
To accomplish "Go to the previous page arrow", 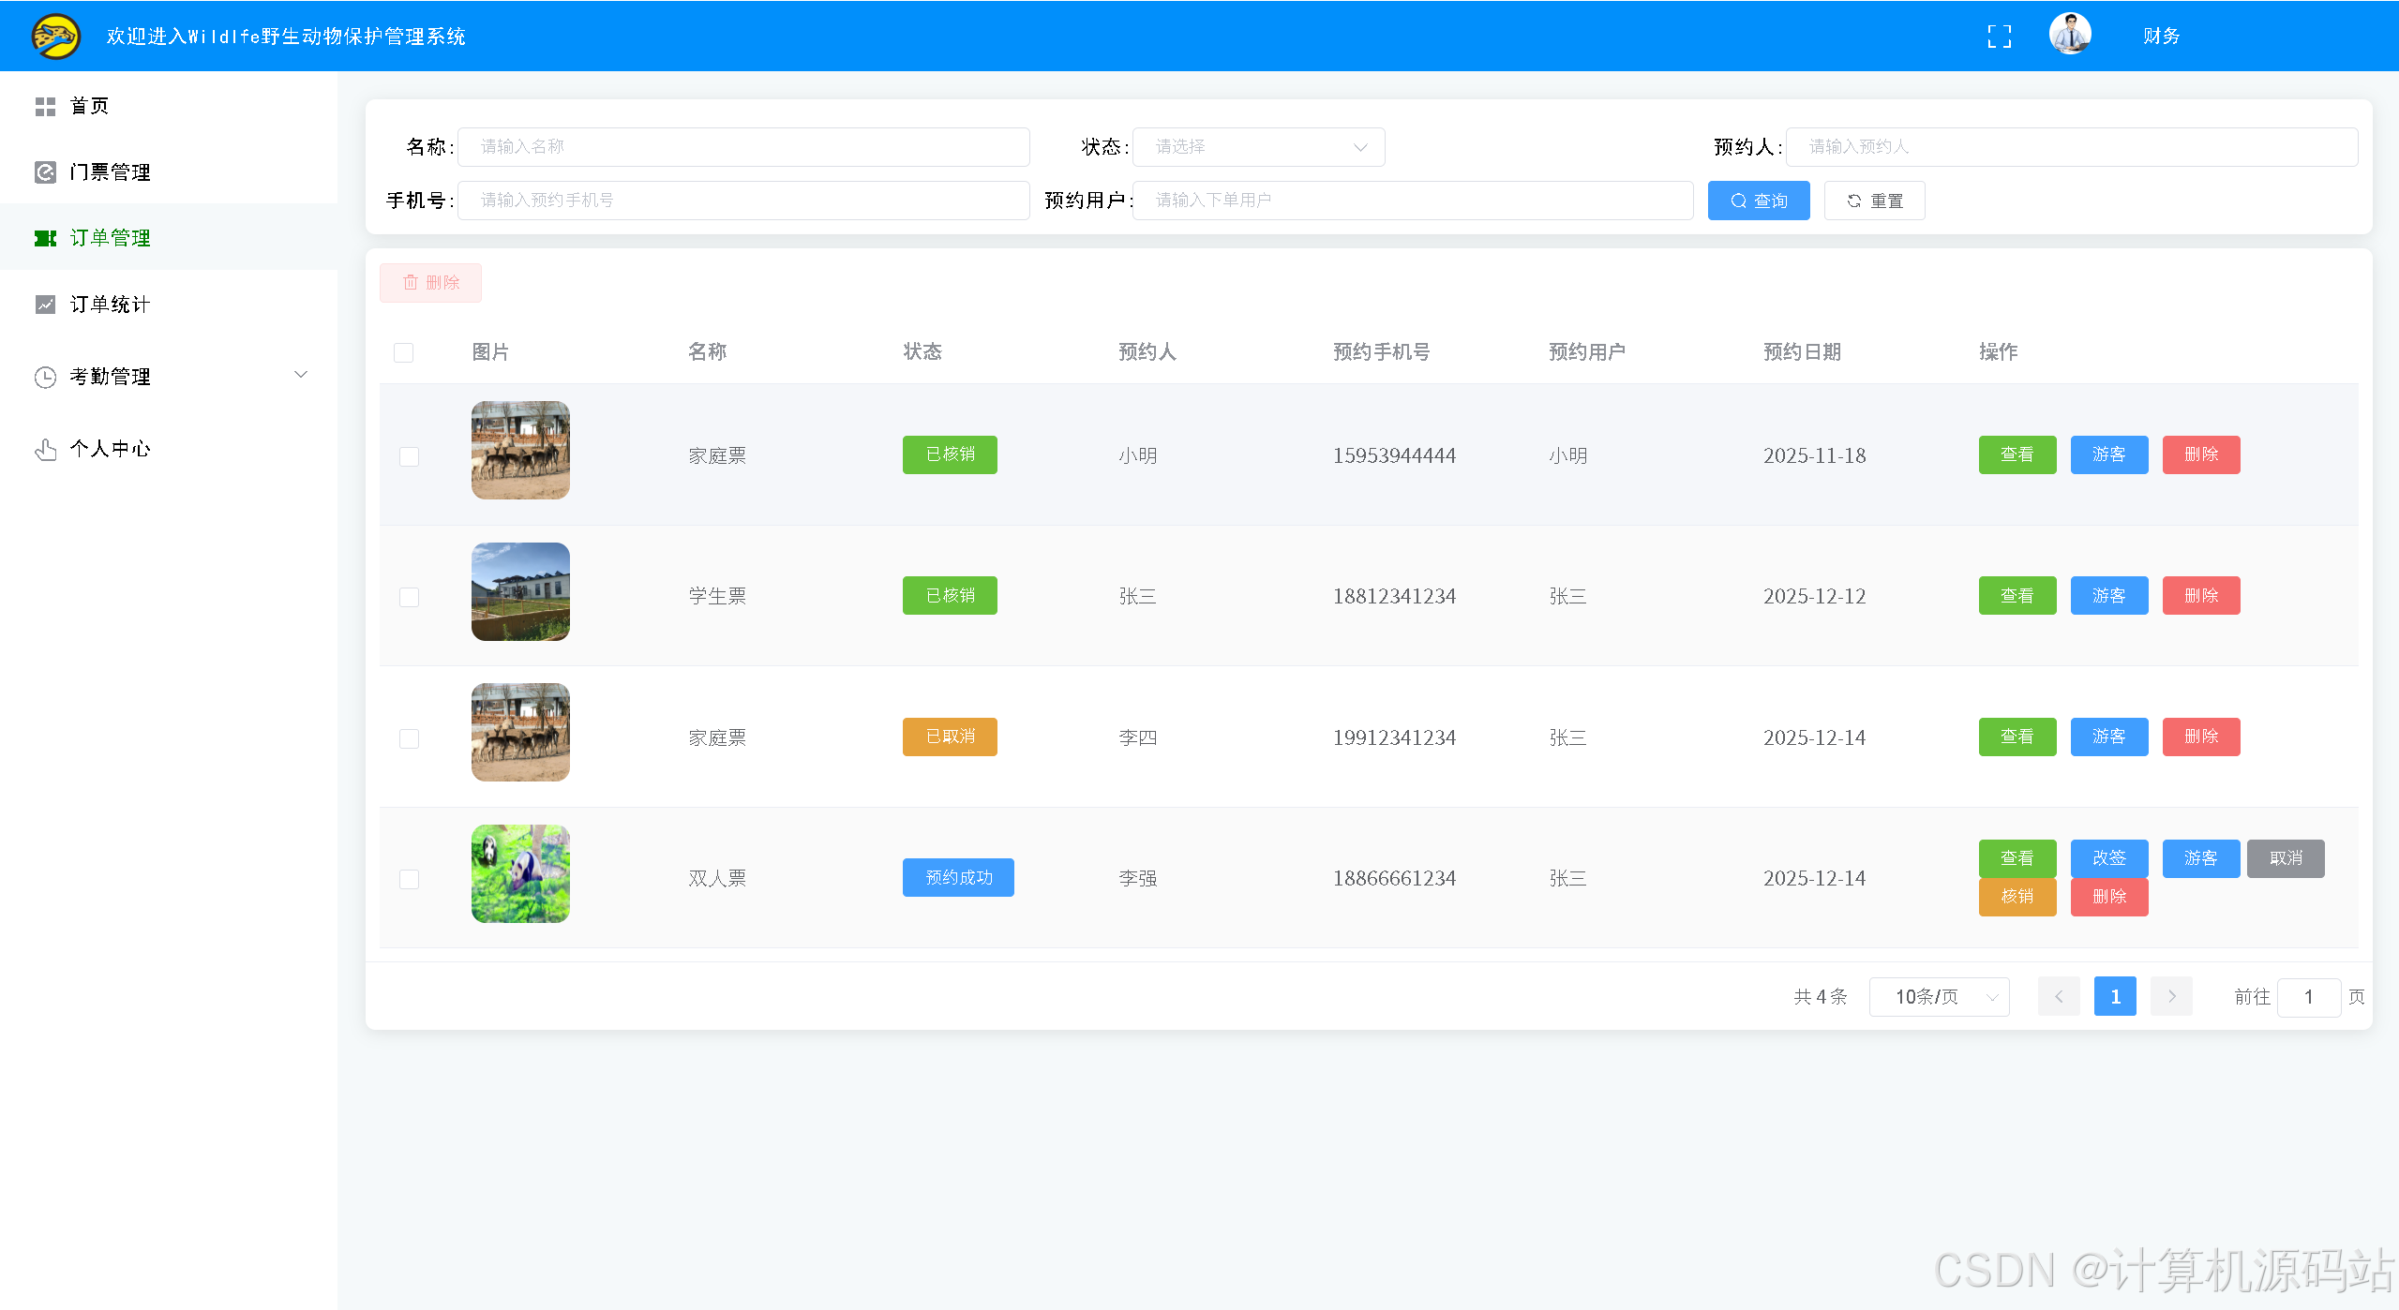I will [x=2058, y=996].
